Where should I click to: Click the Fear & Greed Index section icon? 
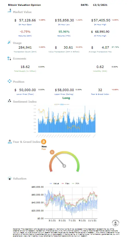click(10, 141)
